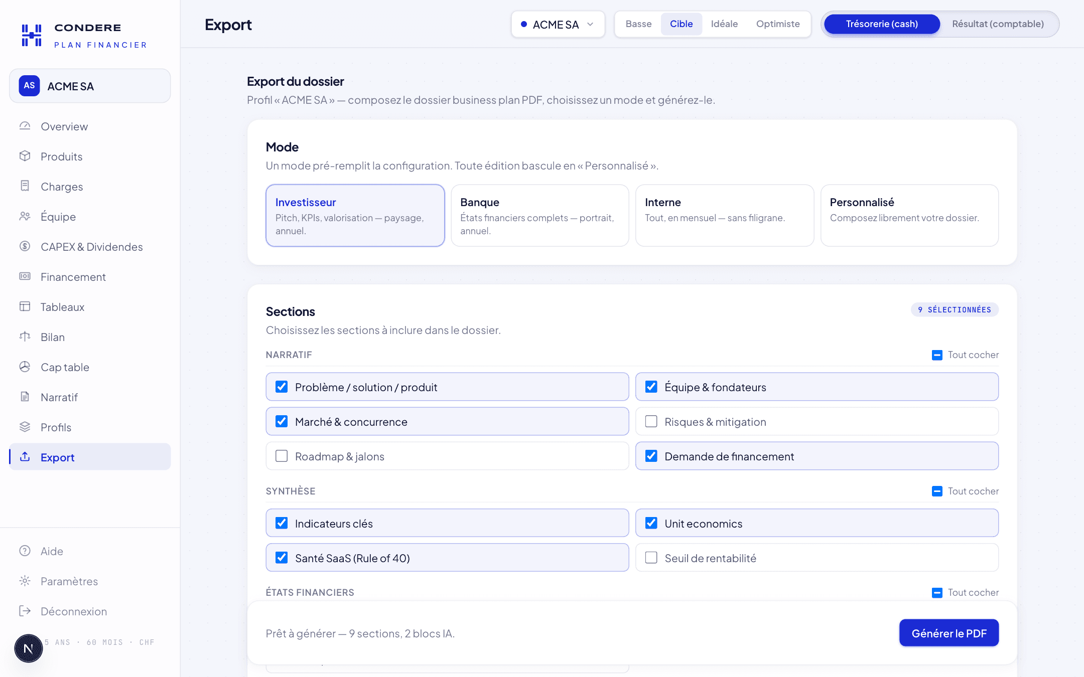Click the Paramètres gear icon
The image size is (1084, 677).
25,581
